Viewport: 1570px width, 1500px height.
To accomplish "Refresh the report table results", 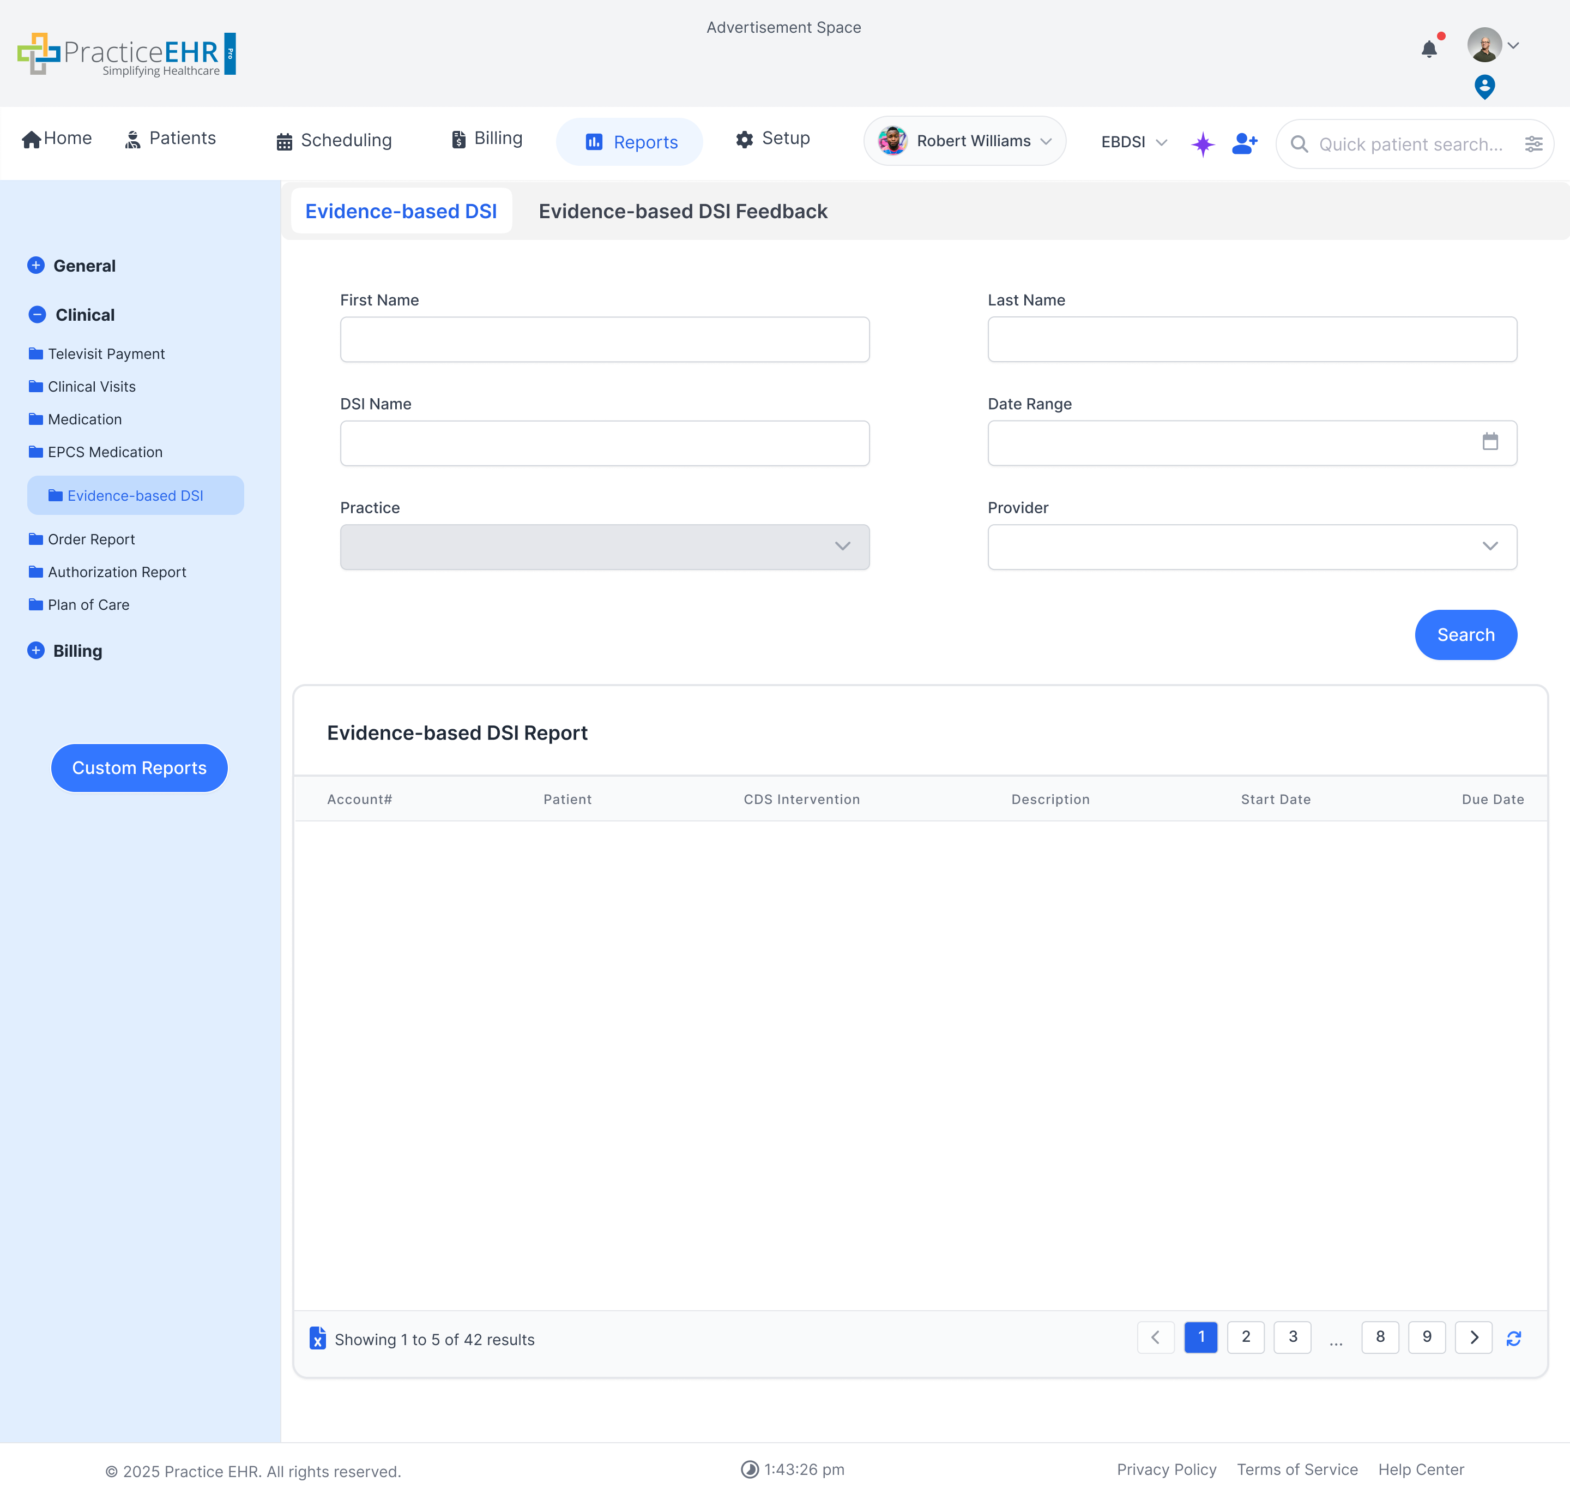I will (1513, 1339).
